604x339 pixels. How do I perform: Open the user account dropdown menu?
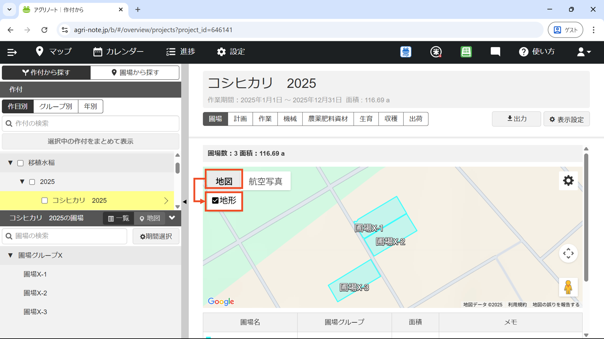pyautogui.click(x=583, y=52)
